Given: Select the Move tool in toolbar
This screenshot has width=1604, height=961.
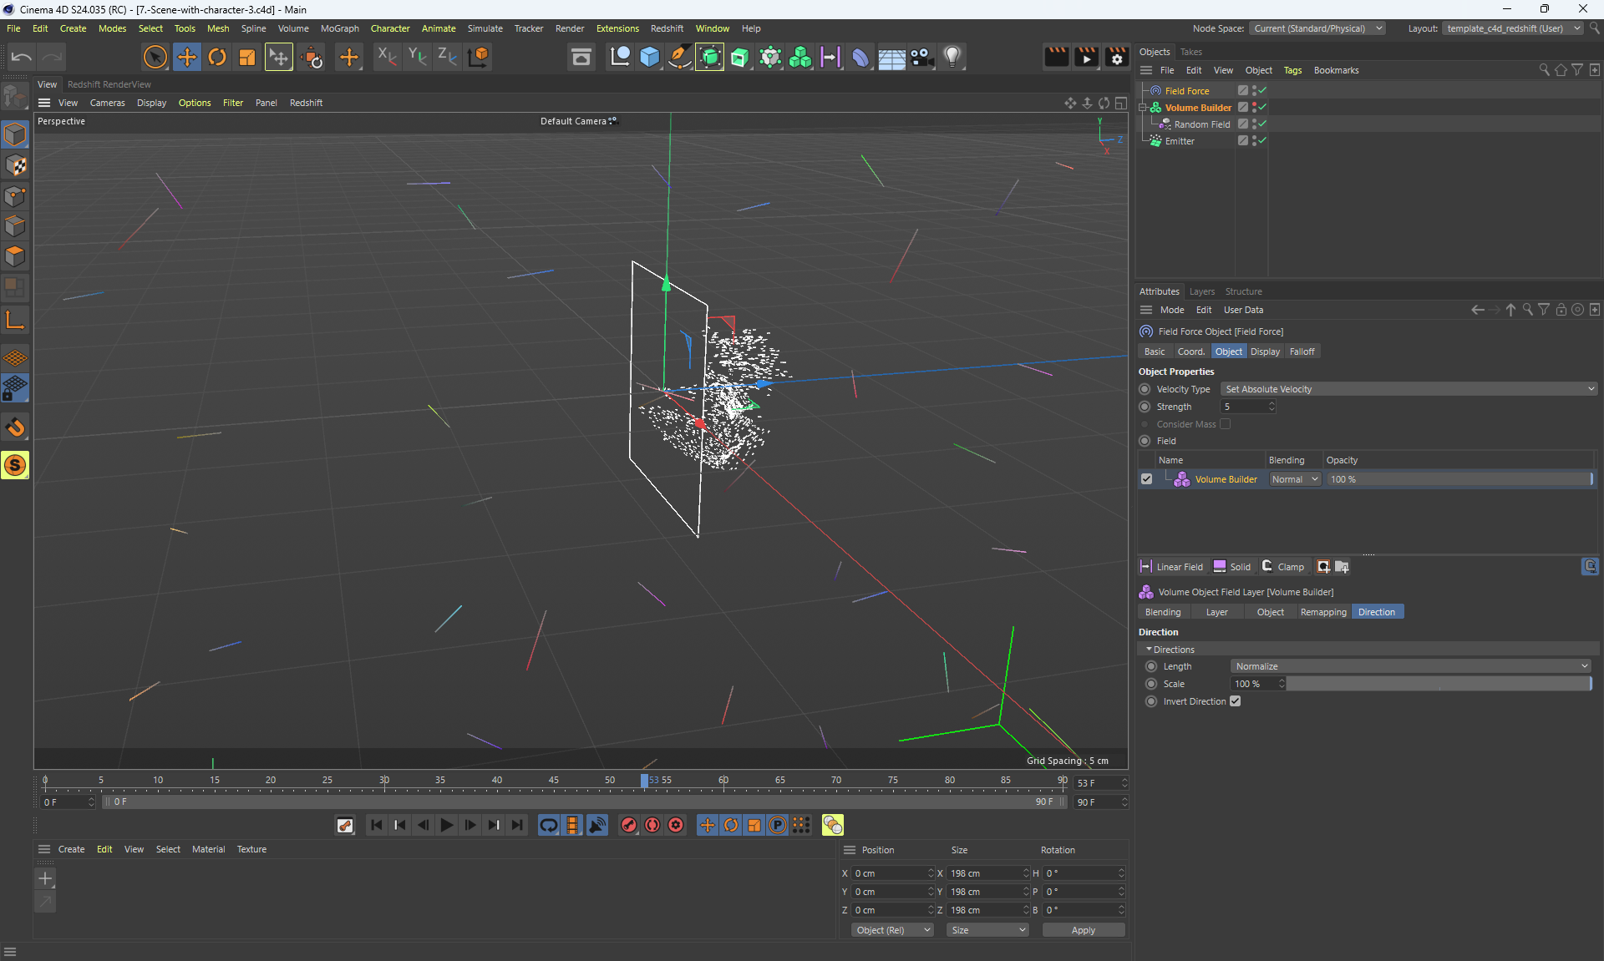Looking at the screenshot, I should pos(187,57).
